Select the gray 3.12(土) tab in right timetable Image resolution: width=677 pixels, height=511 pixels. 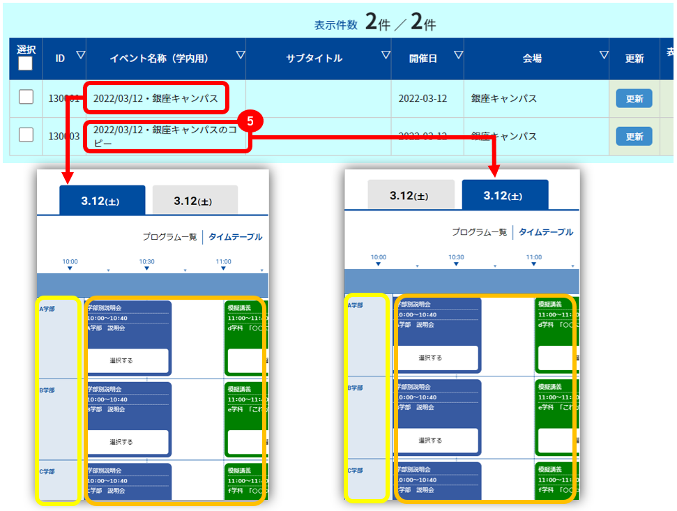pyautogui.click(x=411, y=195)
